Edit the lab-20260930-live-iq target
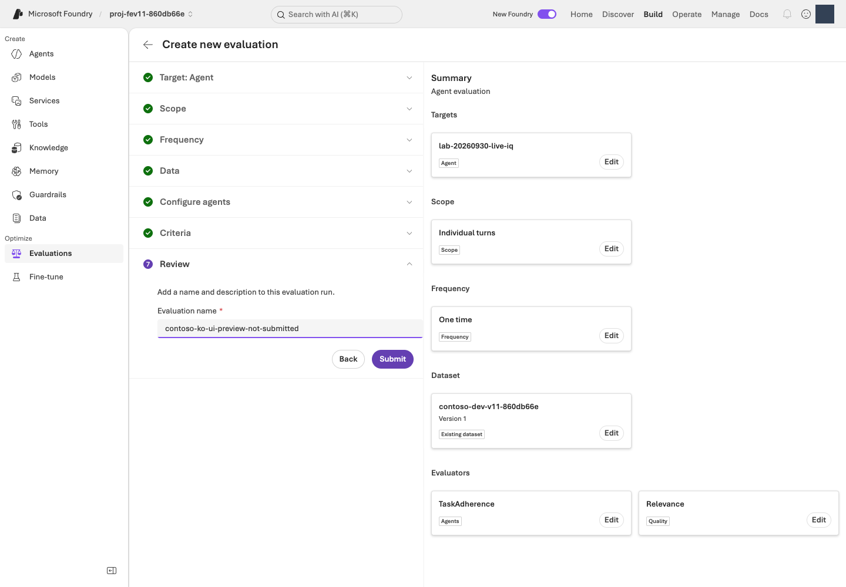 [612, 162]
